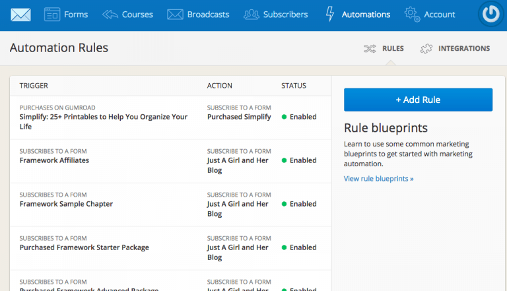This screenshot has width=507, height=291.
Task: Click the Automation Rules page title
Action: point(59,48)
